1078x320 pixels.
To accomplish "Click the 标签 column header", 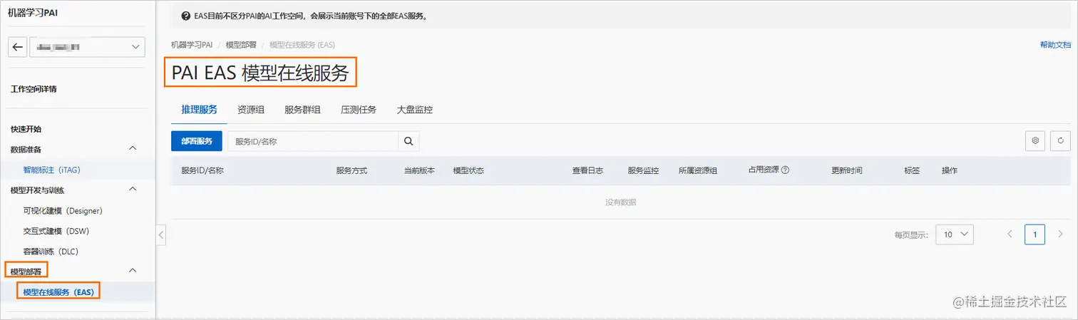I will (x=912, y=171).
